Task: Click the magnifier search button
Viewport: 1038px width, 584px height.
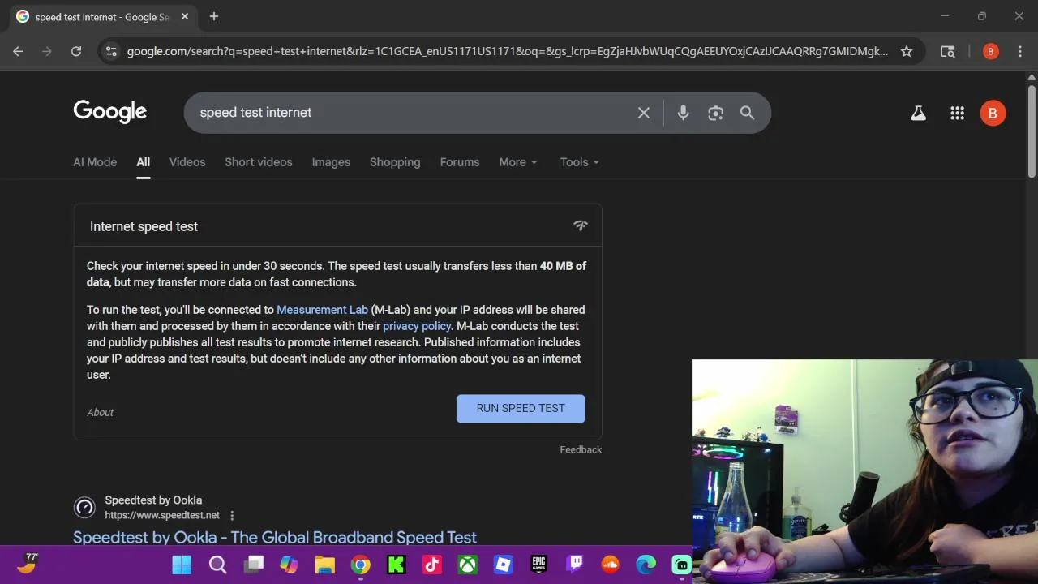Action: (747, 113)
